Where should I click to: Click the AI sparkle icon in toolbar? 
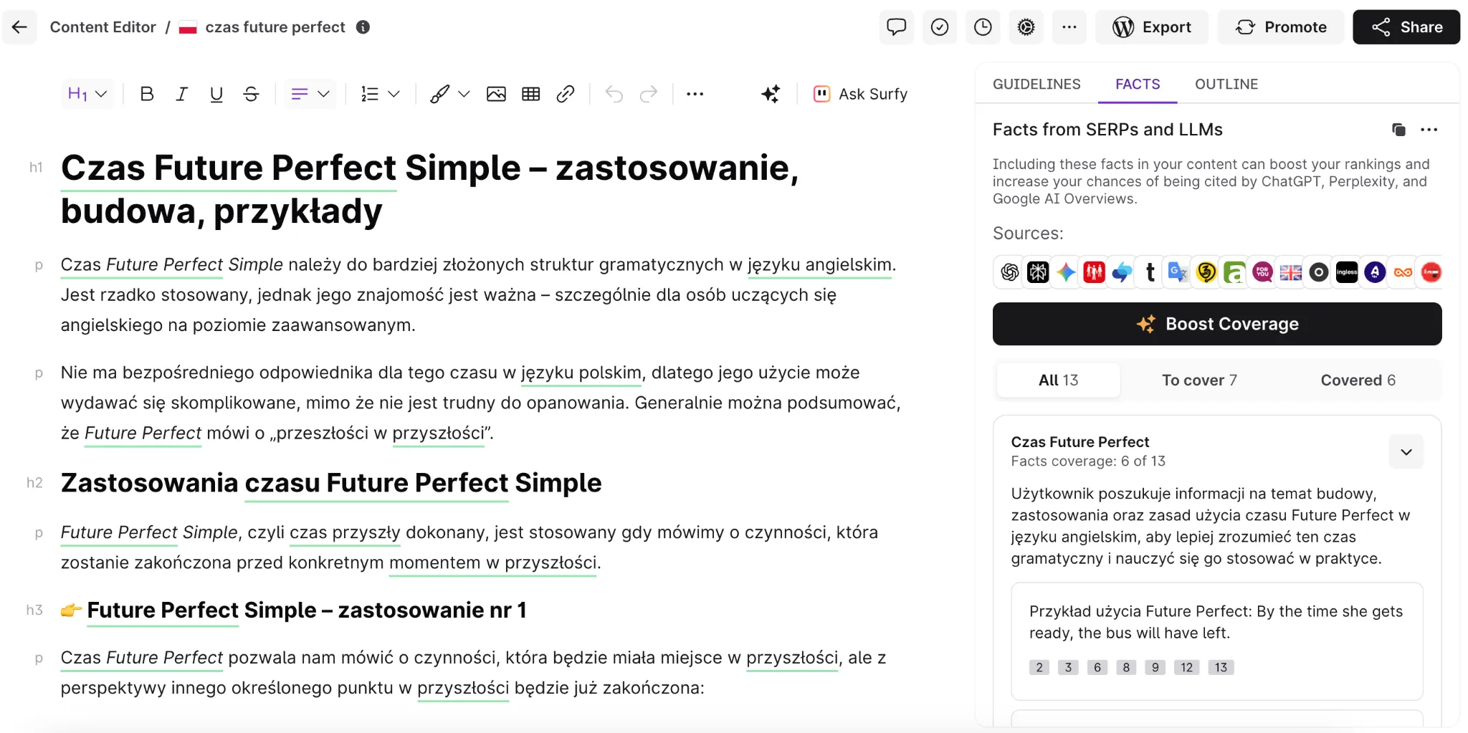[771, 94]
